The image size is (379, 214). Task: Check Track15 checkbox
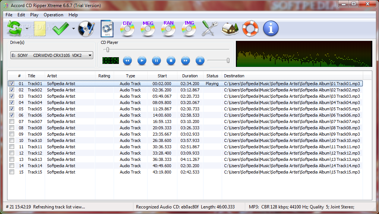pos(12,172)
